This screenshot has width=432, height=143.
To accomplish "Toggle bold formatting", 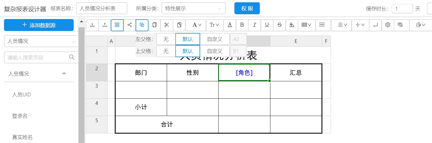I will (242, 25).
